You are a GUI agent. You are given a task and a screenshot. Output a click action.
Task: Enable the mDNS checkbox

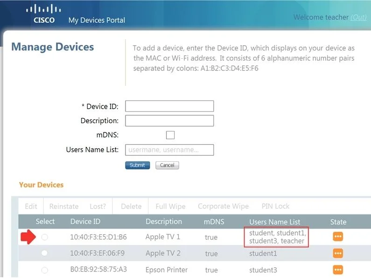coord(170,135)
